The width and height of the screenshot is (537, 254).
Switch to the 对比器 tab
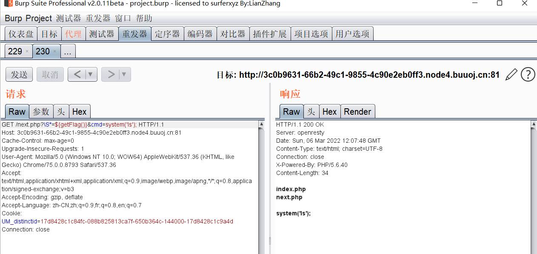(233, 34)
